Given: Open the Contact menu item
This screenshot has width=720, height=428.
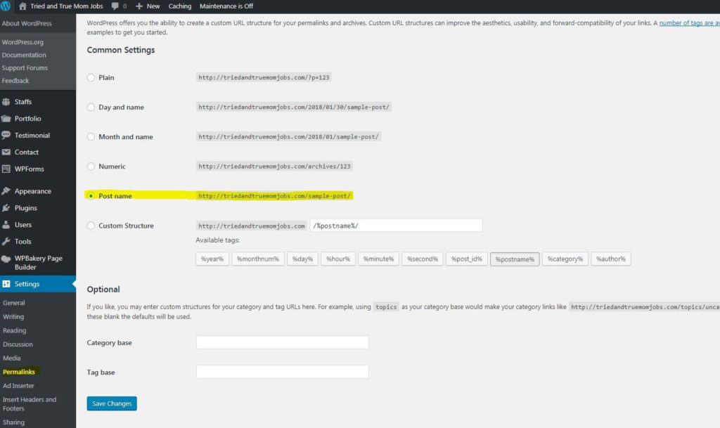Looking at the screenshot, I should pyautogui.click(x=27, y=152).
